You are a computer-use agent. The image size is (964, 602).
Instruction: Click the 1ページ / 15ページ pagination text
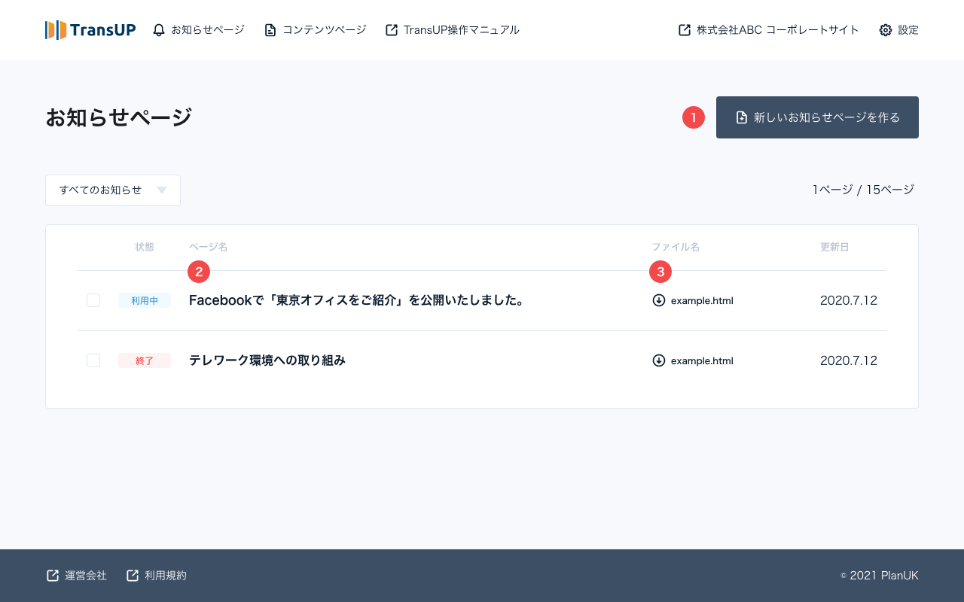[863, 190]
